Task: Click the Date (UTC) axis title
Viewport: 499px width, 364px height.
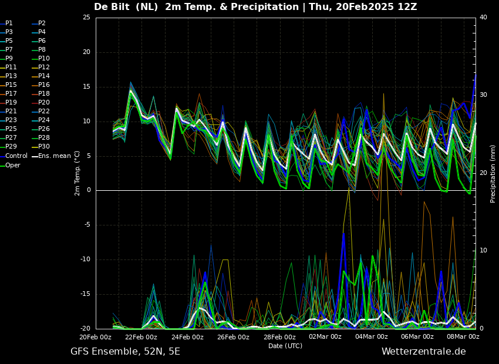Action: pyautogui.click(x=285, y=346)
